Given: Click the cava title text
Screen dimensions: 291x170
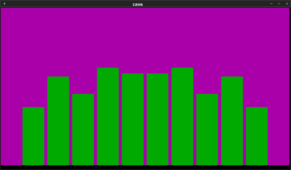Looking at the screenshot, I should 138,4.
